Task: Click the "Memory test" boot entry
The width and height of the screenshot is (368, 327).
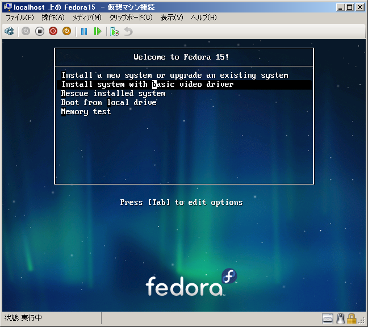Action: tap(86, 112)
